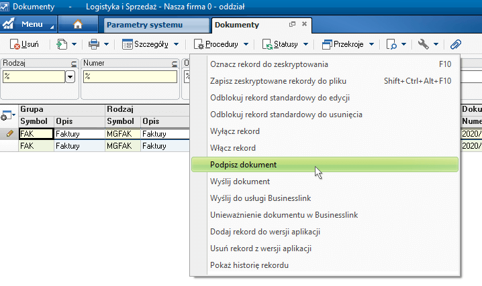Click Wyślij dokument menu item
This screenshot has width=482, height=286.
pos(325,182)
